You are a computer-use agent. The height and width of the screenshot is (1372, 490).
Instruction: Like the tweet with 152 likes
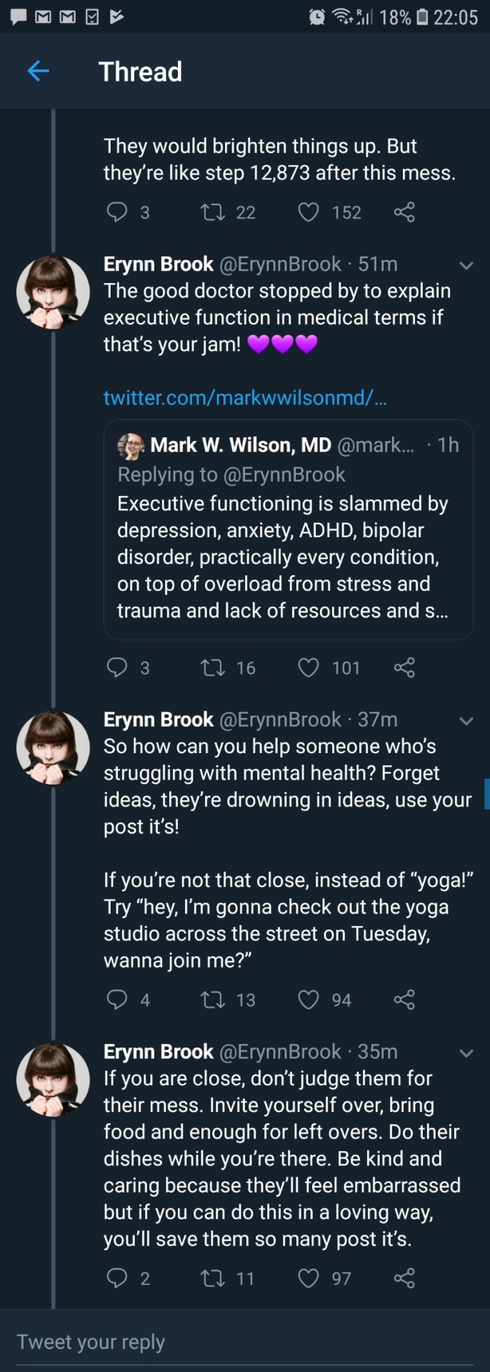(x=308, y=212)
